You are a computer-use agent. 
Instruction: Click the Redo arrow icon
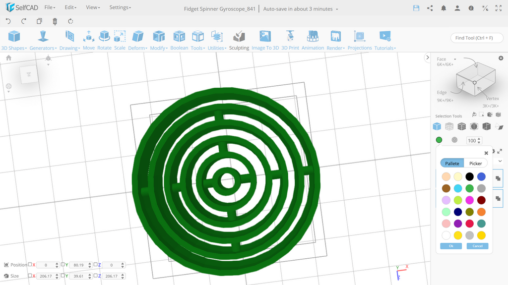[24, 21]
